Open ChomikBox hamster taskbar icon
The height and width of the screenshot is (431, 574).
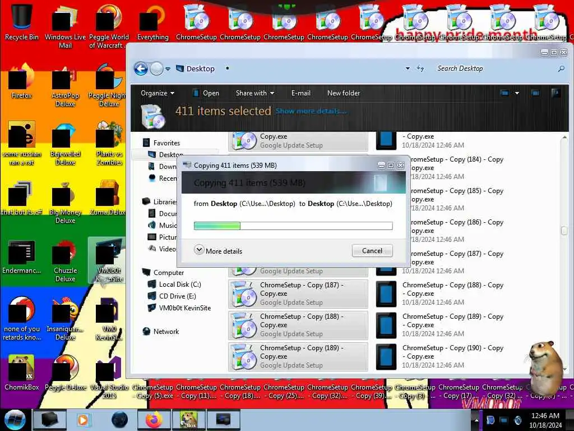point(189,420)
